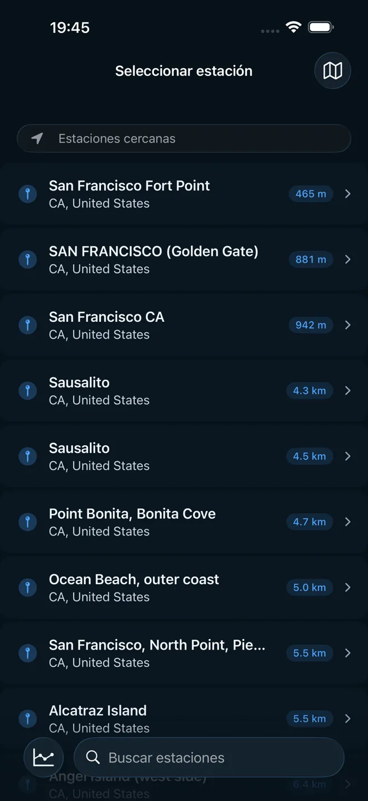Tap the pin icon beside Ocean Beach, outer coast
This screenshot has width=368, height=801.
(x=27, y=587)
